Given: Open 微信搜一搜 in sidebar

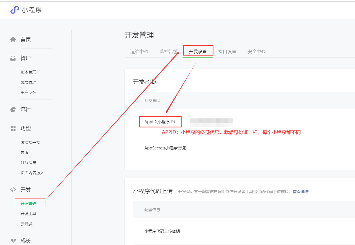Looking at the screenshot, I should point(30,142).
